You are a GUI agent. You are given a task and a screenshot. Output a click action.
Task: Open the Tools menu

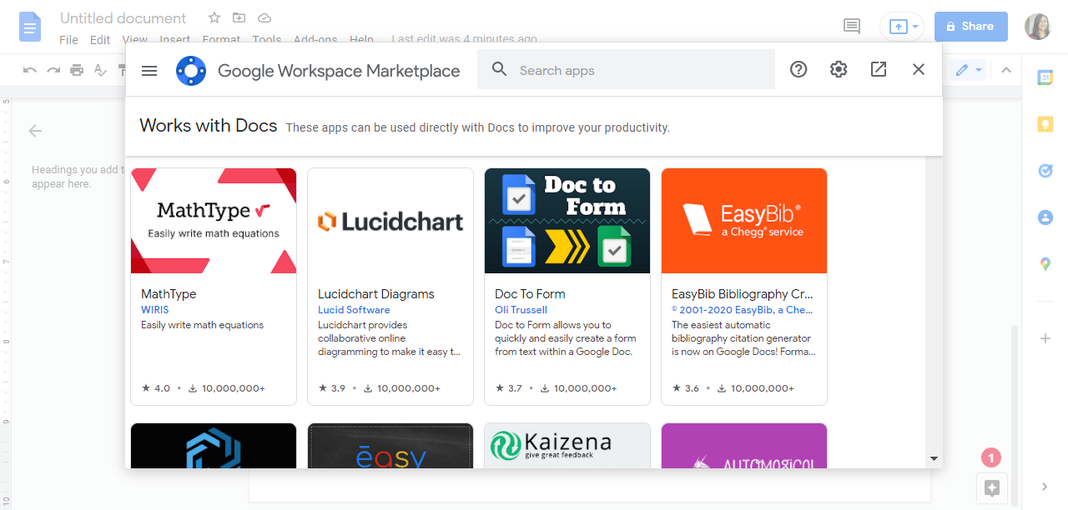pos(267,39)
